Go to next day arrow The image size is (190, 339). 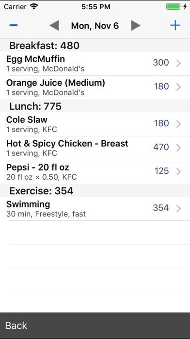[136, 26]
